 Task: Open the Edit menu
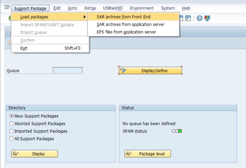[x=57, y=8]
